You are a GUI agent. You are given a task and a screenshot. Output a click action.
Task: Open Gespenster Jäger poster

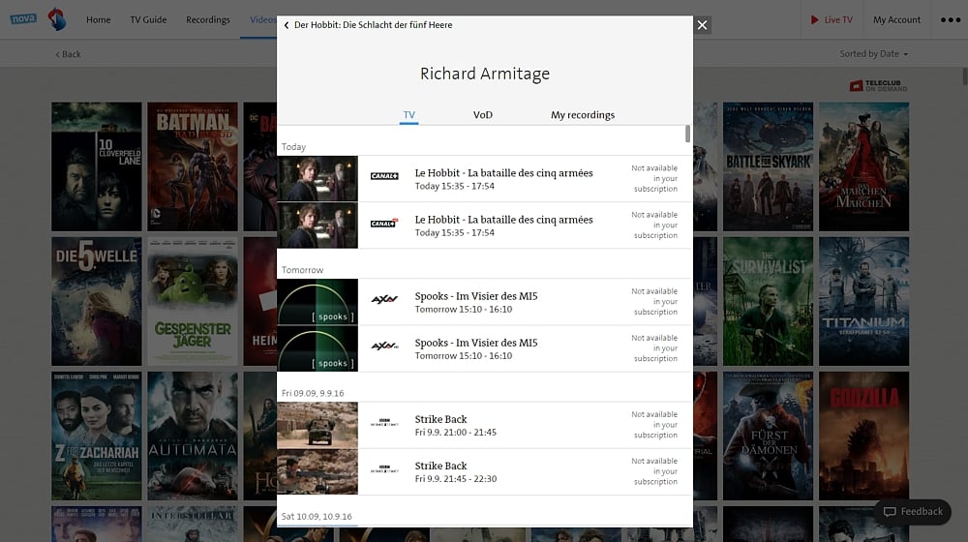coord(193,301)
